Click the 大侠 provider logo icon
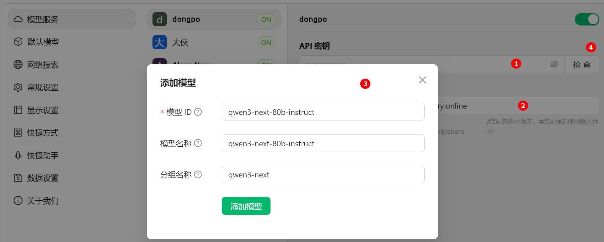This screenshot has width=604, height=242. [159, 42]
